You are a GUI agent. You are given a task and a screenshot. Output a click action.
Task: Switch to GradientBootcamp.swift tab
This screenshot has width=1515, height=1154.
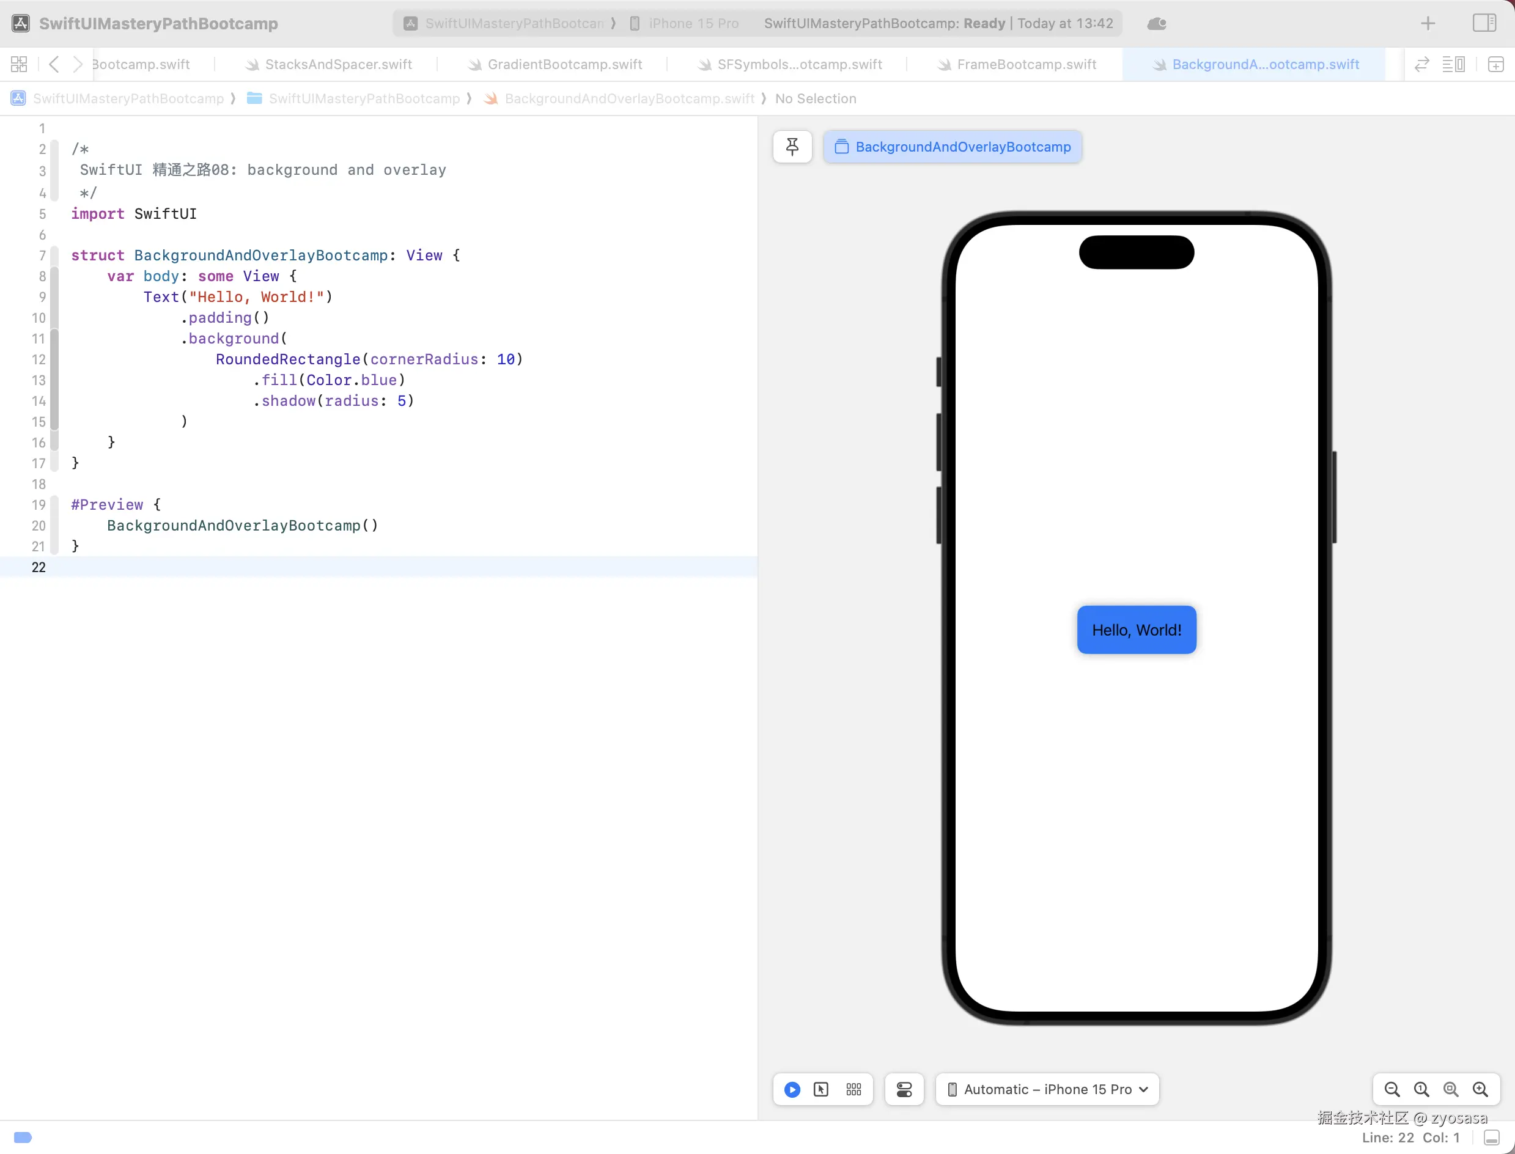(x=564, y=65)
